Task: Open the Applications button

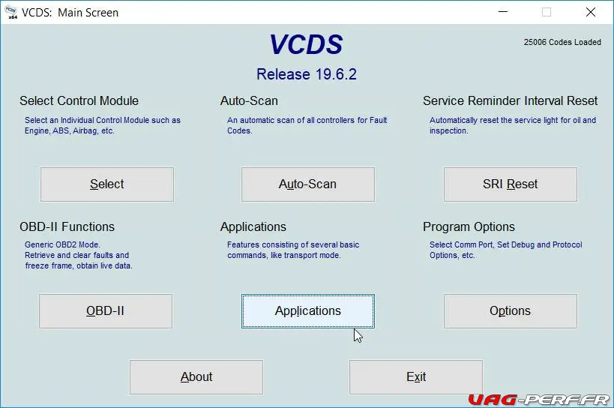Action: [308, 311]
